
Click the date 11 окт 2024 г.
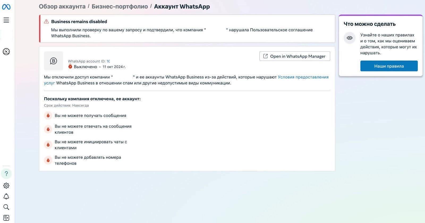click(114, 67)
